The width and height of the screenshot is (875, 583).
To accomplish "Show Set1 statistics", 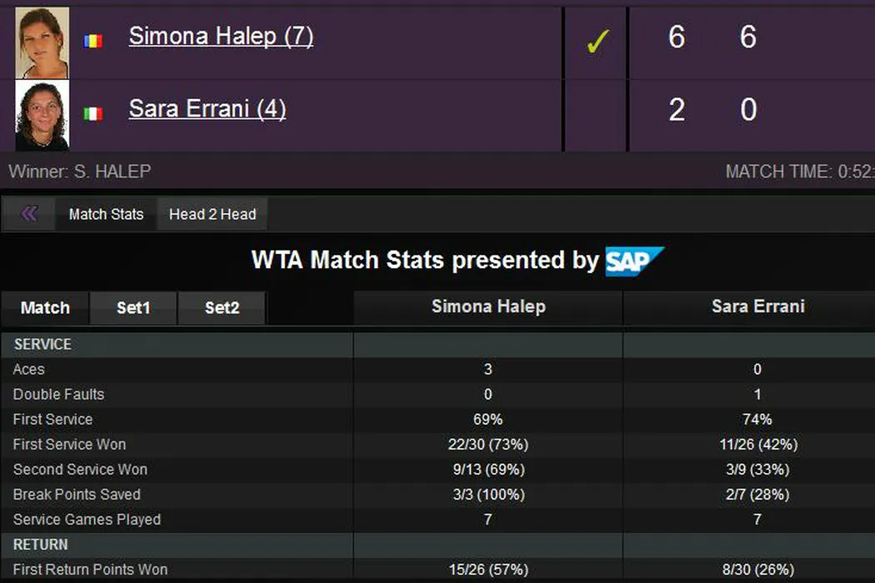I will click(133, 308).
